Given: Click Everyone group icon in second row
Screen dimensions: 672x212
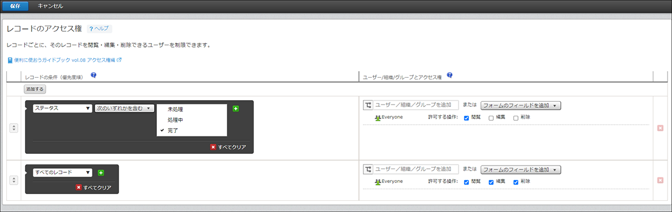Looking at the screenshot, I should 378,182.
